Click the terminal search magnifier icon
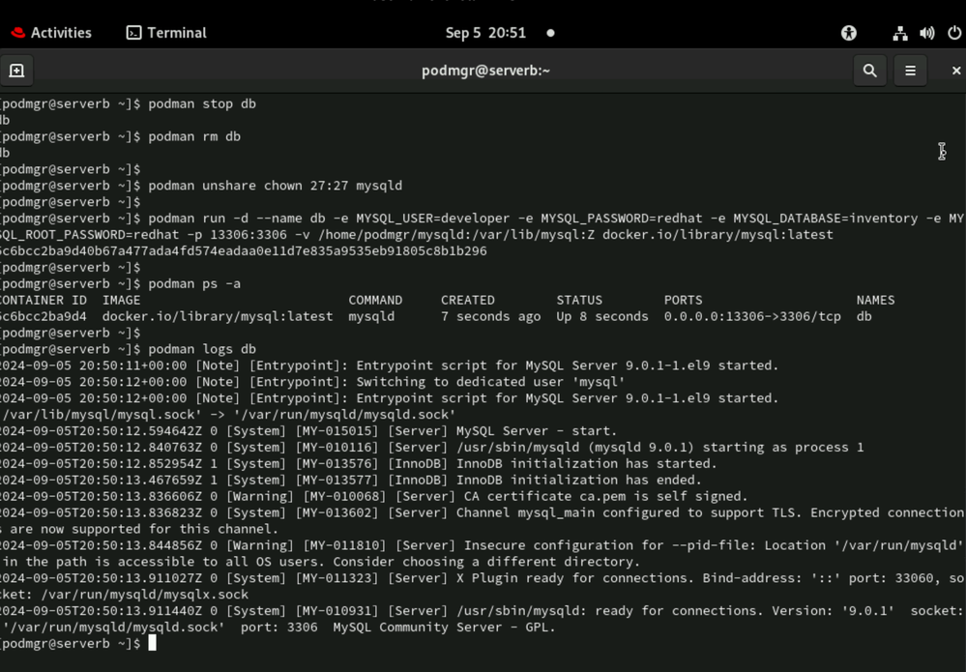966x672 pixels. pyautogui.click(x=869, y=71)
